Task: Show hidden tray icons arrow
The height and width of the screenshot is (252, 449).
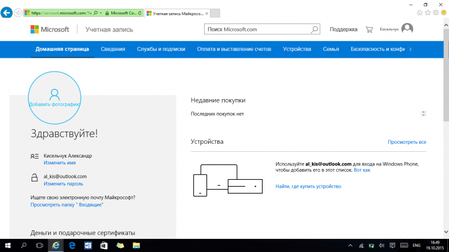Action: (x=350, y=246)
